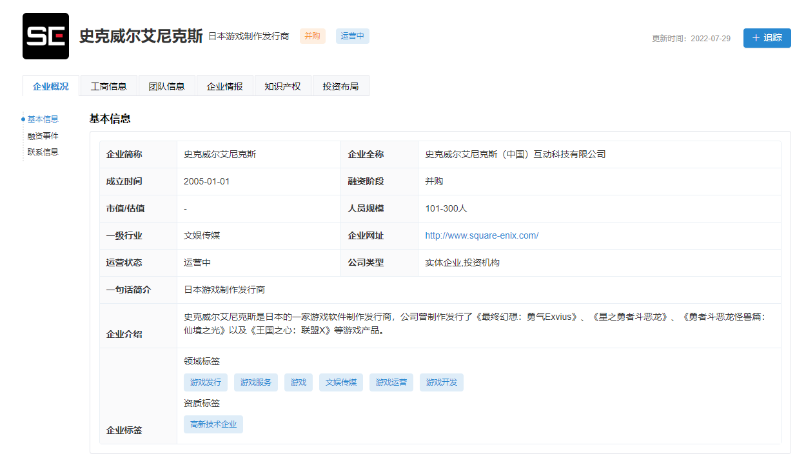Click the 并购 tag in header
The width and height of the screenshot is (806, 465).
coord(313,36)
